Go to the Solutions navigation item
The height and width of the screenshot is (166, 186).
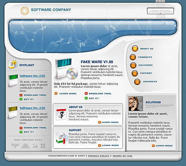145,65
